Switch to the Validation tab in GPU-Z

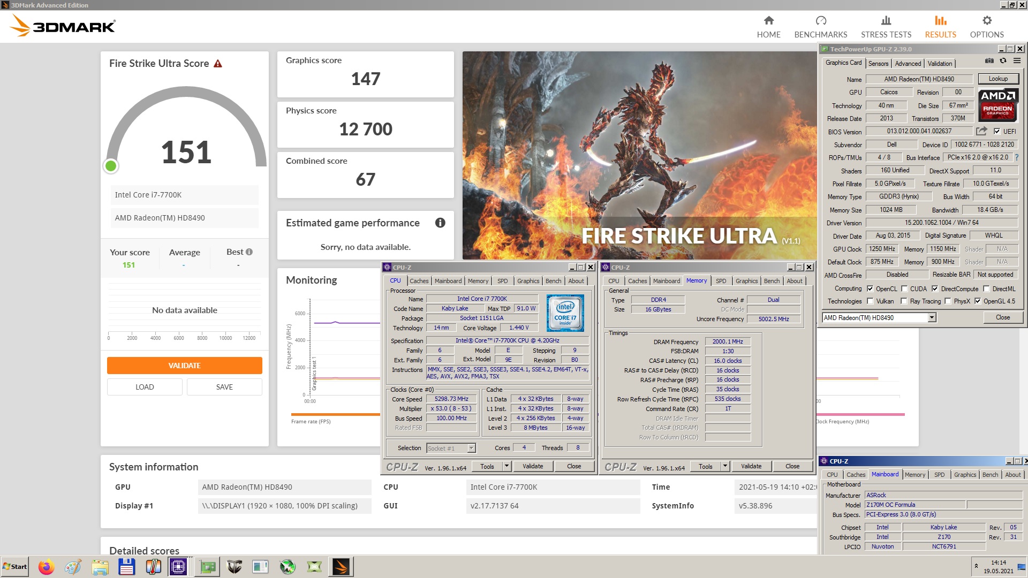[940, 64]
